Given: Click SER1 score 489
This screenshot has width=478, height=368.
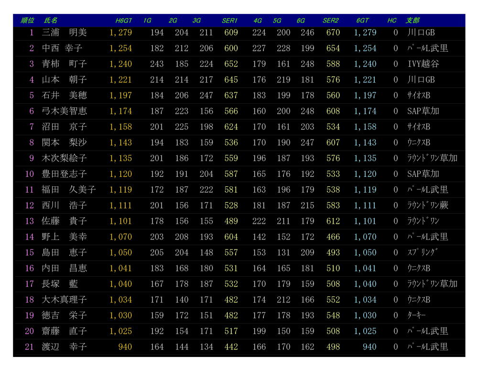Looking at the screenshot, I should pyautogui.click(x=231, y=221).
